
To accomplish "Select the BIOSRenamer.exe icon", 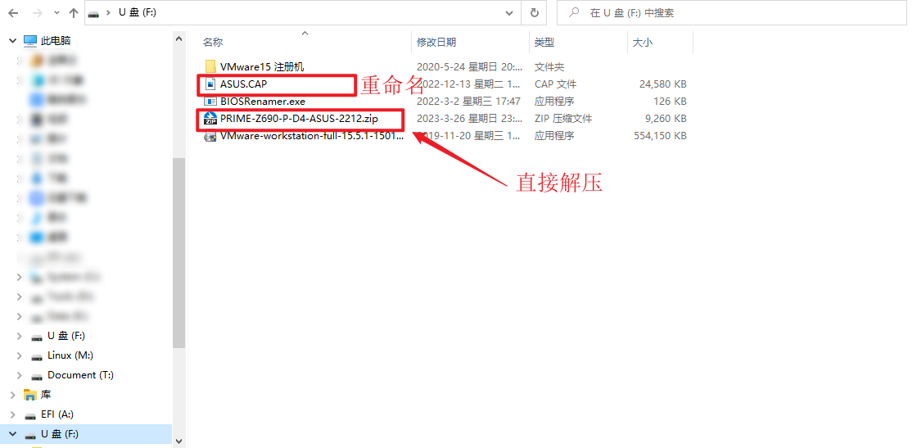I will 210,102.
